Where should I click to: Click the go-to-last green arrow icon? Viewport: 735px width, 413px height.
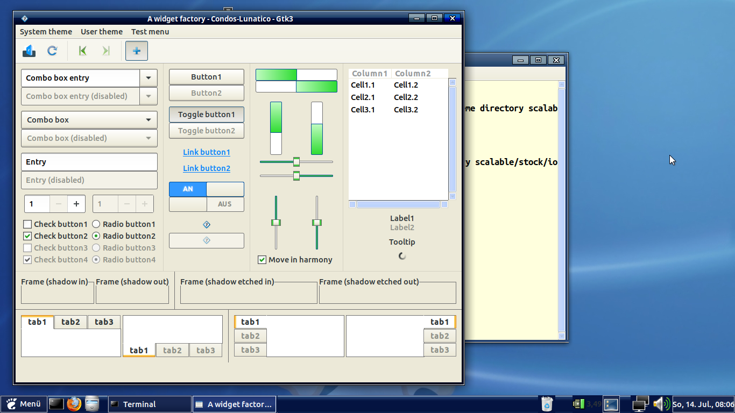click(x=106, y=51)
